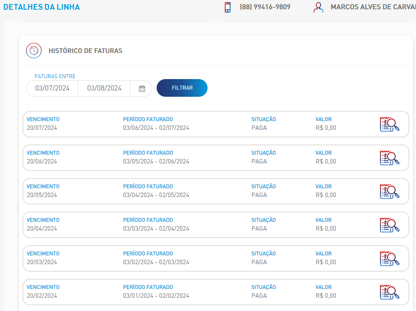
Task: Select due date 20/04/2024
Action: 42,228
